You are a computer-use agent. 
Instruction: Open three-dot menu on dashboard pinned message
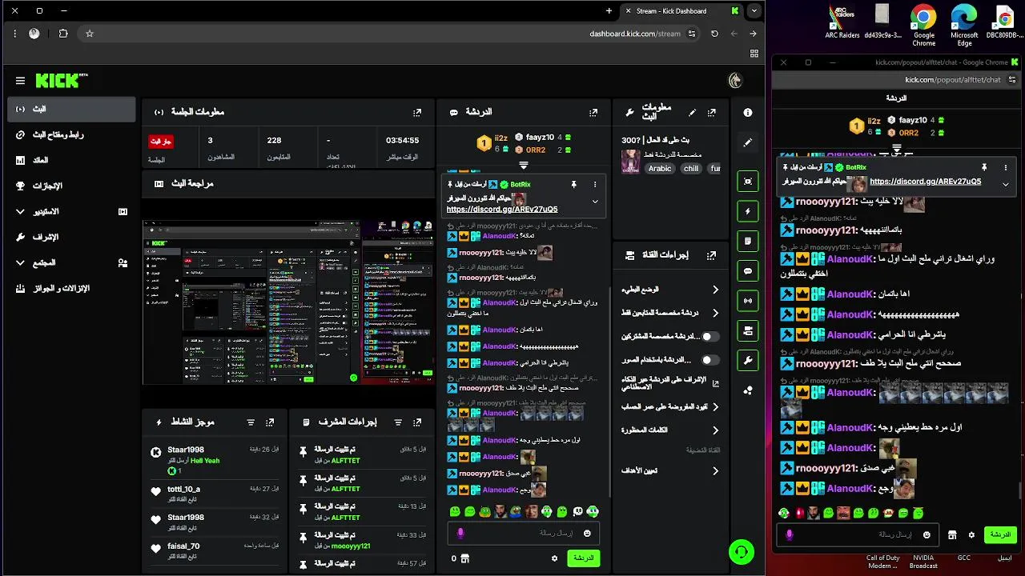pos(594,184)
